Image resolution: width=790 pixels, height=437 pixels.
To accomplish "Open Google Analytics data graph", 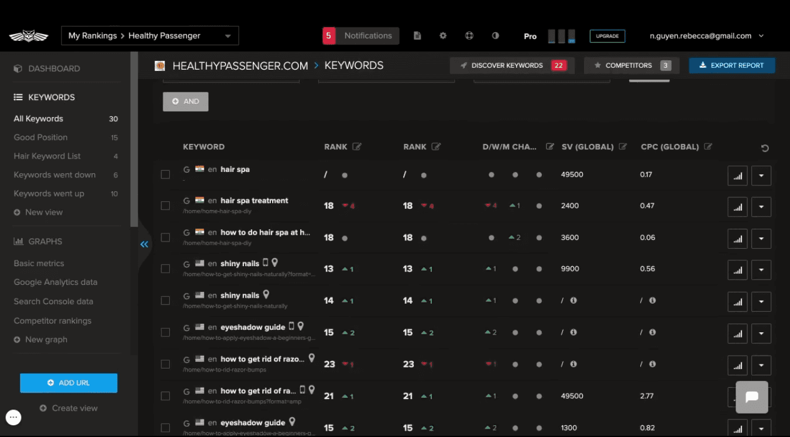I will coord(56,282).
